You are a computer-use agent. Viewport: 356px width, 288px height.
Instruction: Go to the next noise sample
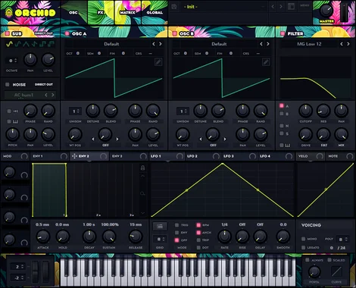[x=53, y=95]
